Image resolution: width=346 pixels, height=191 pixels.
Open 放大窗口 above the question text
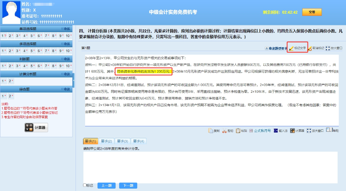(334, 48)
